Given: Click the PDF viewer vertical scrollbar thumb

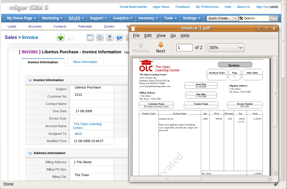Looking at the screenshot, I should (275, 94).
